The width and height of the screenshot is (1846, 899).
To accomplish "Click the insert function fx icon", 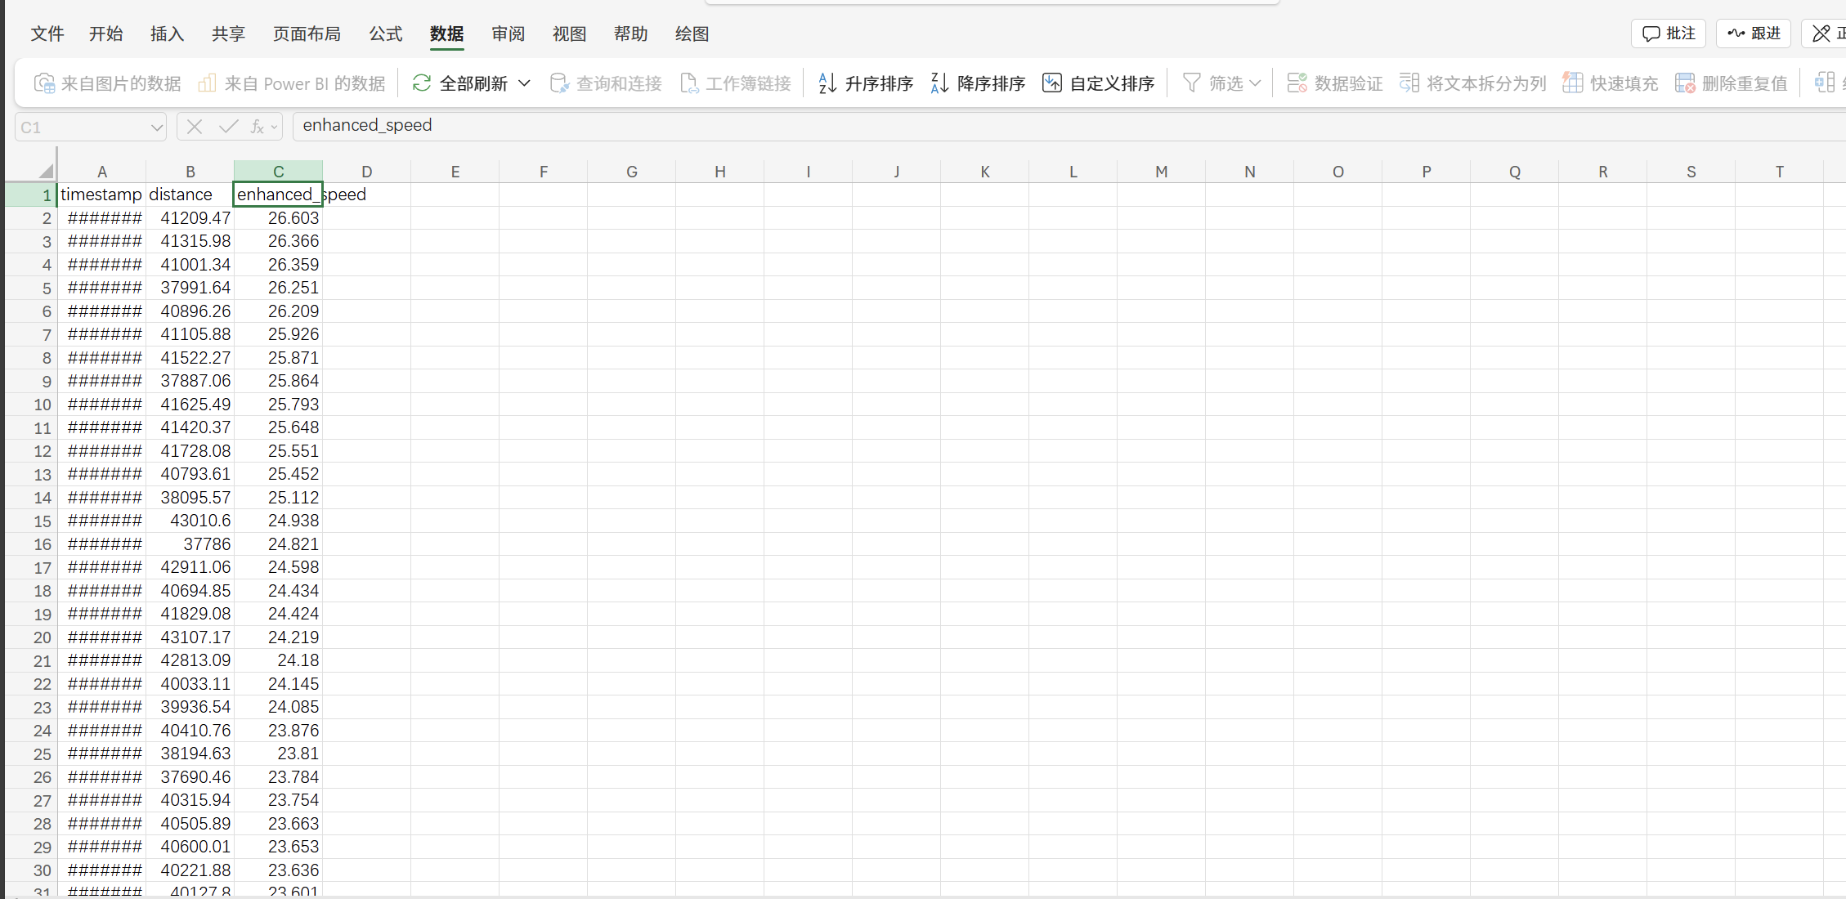I will (257, 127).
